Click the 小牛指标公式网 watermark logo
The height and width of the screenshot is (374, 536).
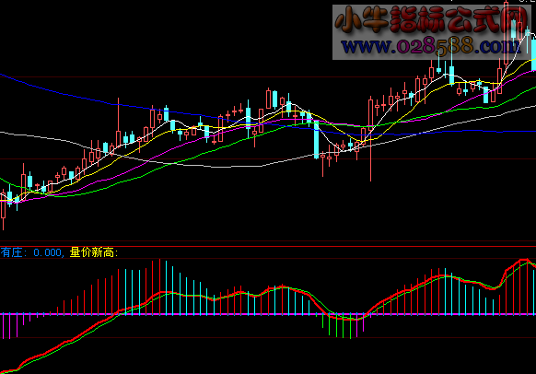pos(431,19)
